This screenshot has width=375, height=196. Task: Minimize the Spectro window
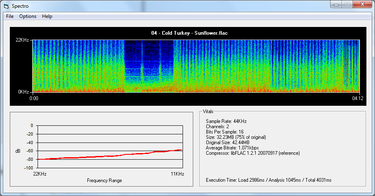click(x=337, y=4)
